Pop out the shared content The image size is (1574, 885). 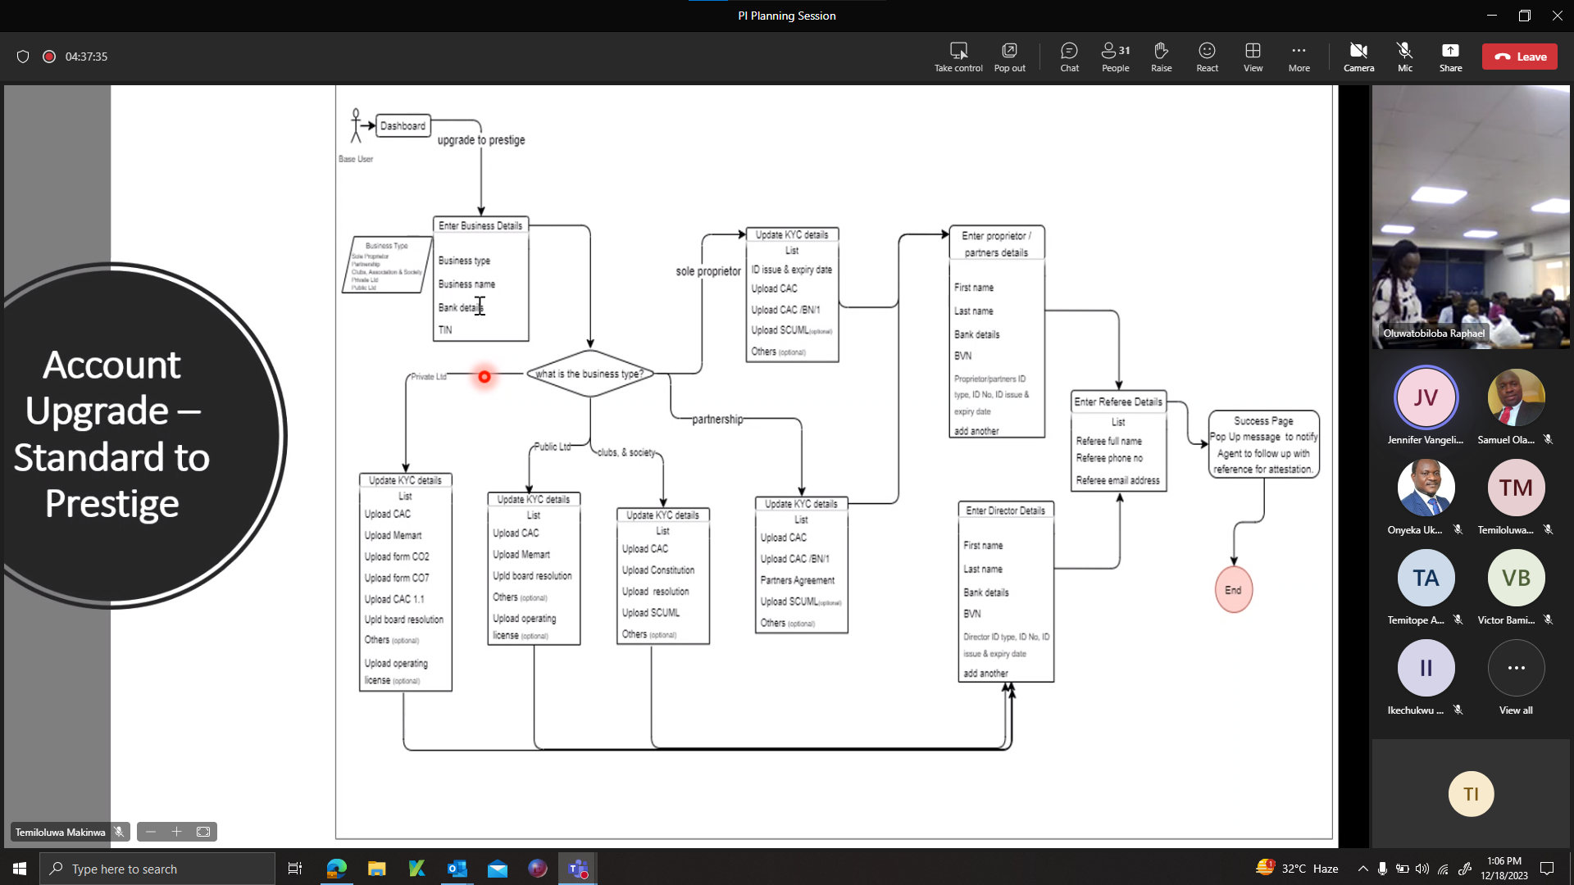1009,57
